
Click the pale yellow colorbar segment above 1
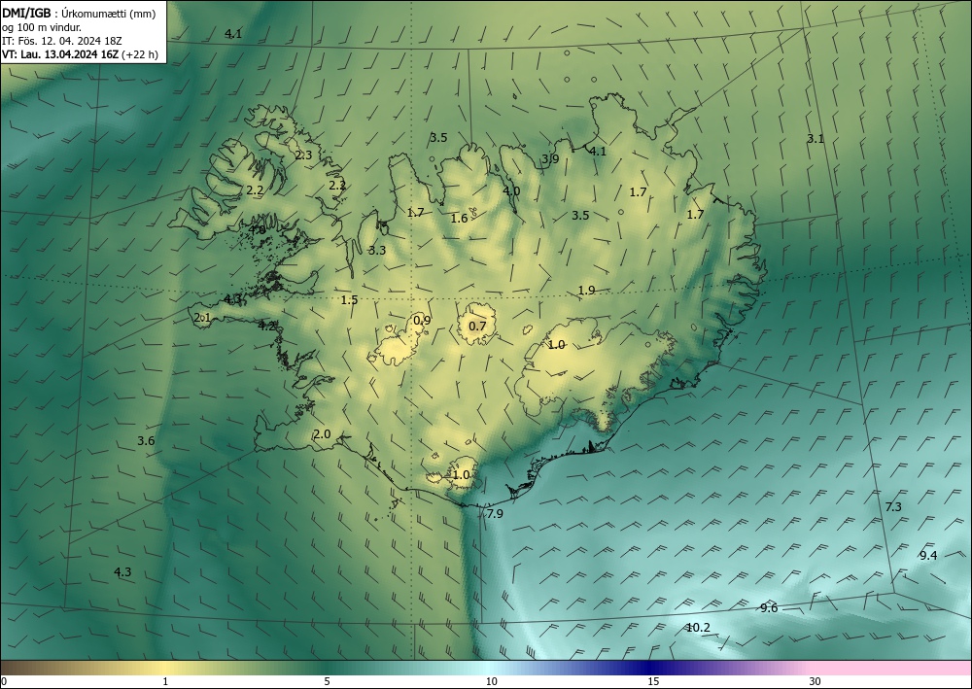pos(165,668)
